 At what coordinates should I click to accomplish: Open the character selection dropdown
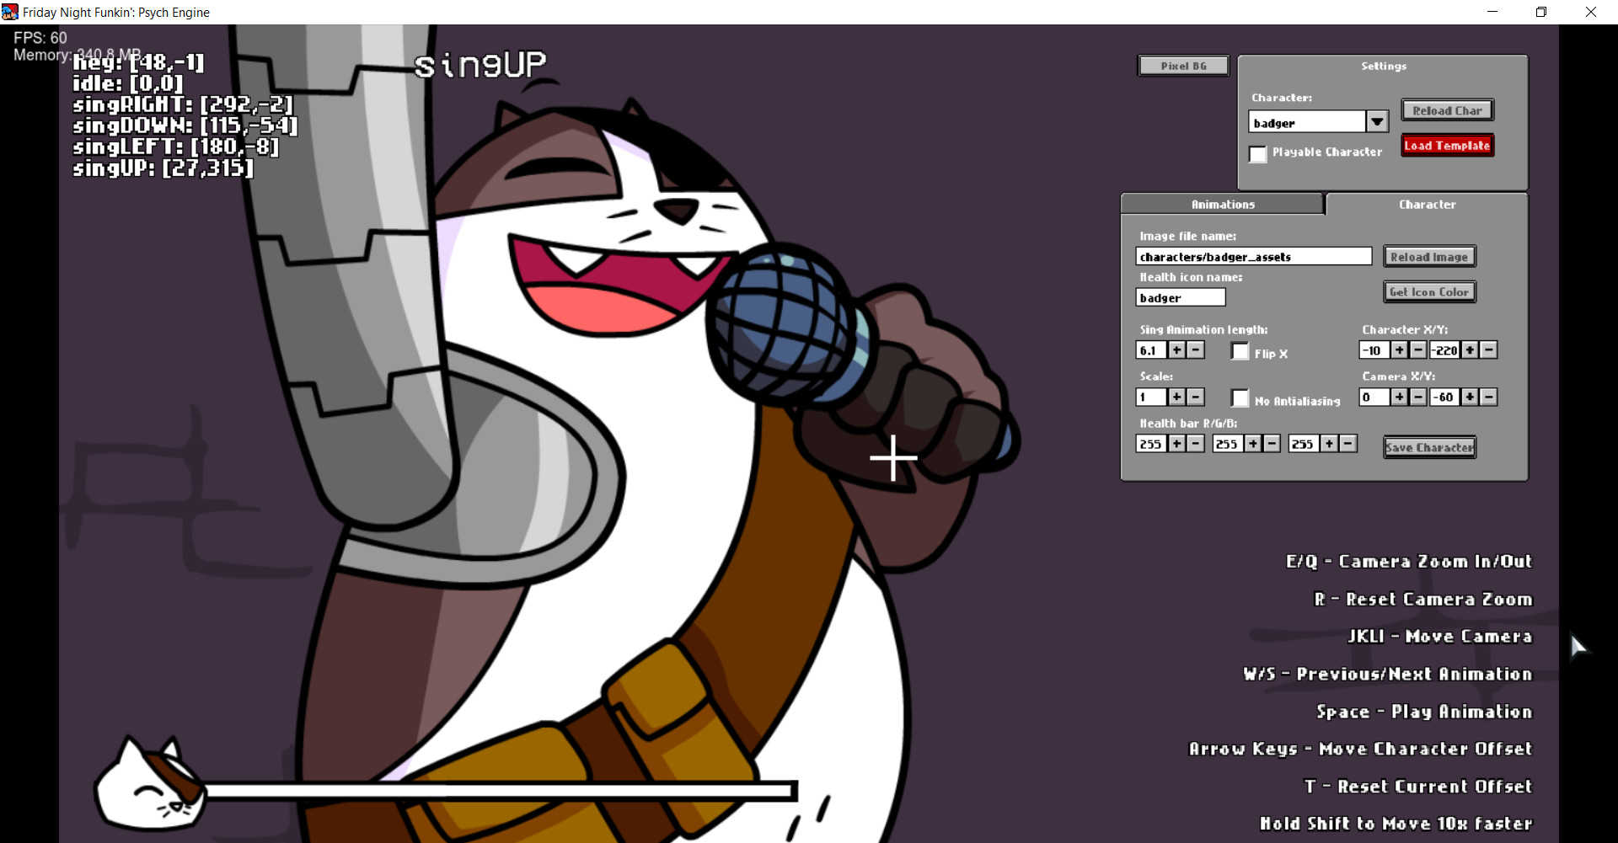click(x=1377, y=121)
